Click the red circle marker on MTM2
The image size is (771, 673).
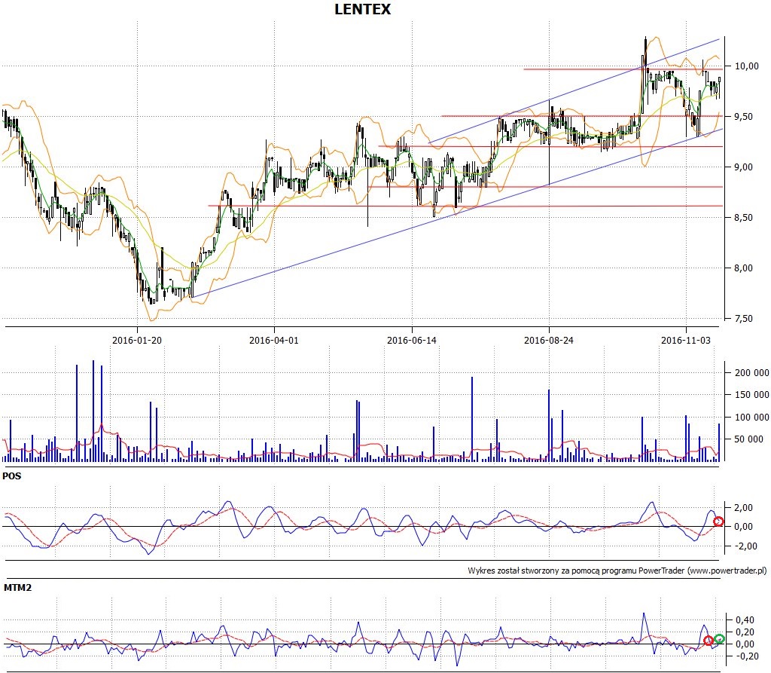pos(708,641)
